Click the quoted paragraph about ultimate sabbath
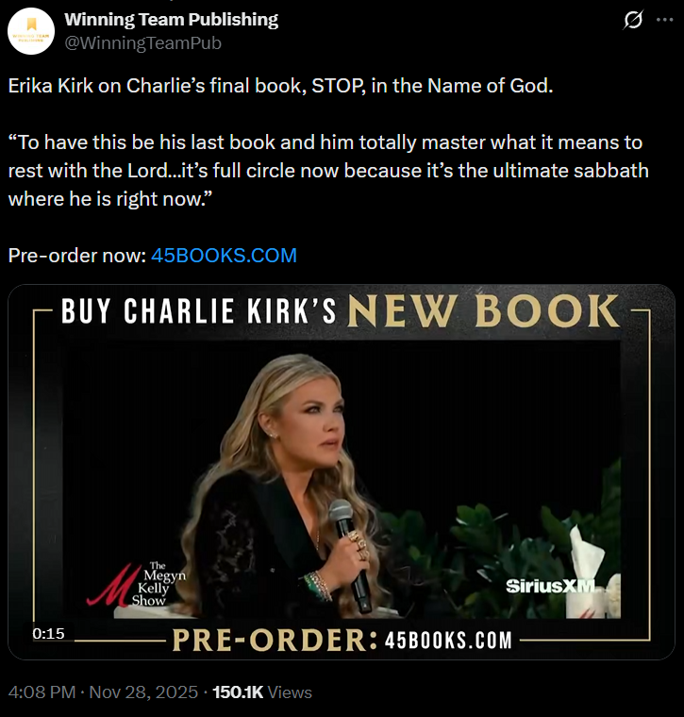684x717 pixels. click(328, 171)
